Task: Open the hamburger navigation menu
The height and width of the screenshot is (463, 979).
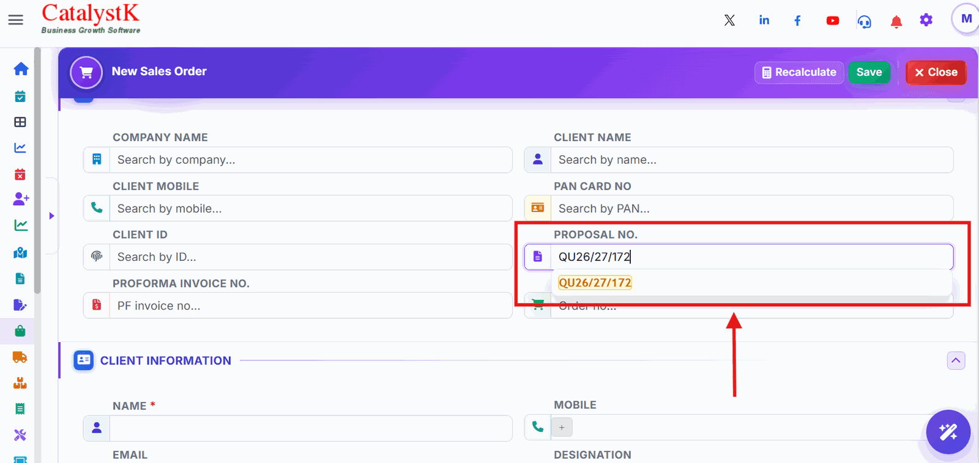Action: point(16,20)
